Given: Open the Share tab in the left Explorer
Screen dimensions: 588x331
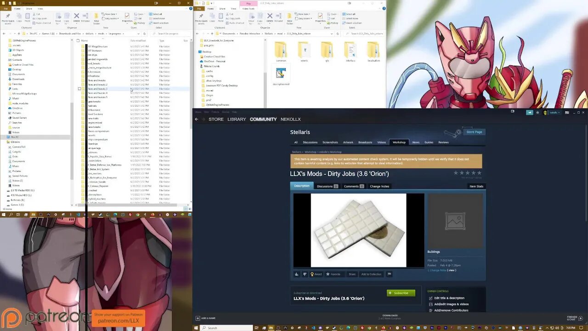Looking at the screenshot, I should [29, 9].
